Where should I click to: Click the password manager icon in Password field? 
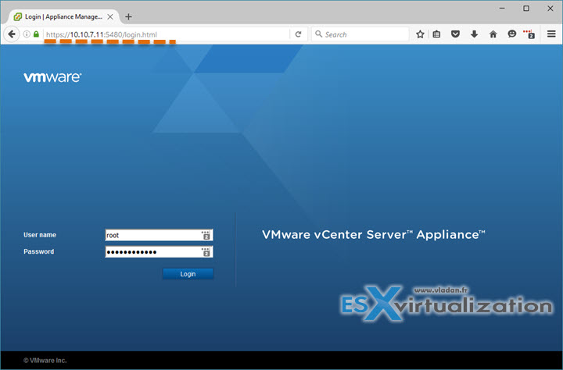click(206, 252)
